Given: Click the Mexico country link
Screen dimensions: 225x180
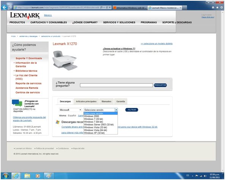Looking at the screenshot, I should tap(48, 15).
